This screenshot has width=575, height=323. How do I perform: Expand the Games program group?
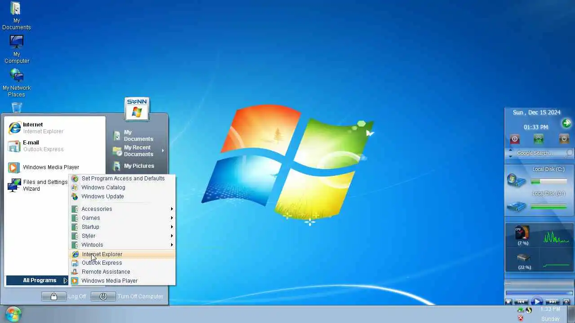[x=122, y=218]
